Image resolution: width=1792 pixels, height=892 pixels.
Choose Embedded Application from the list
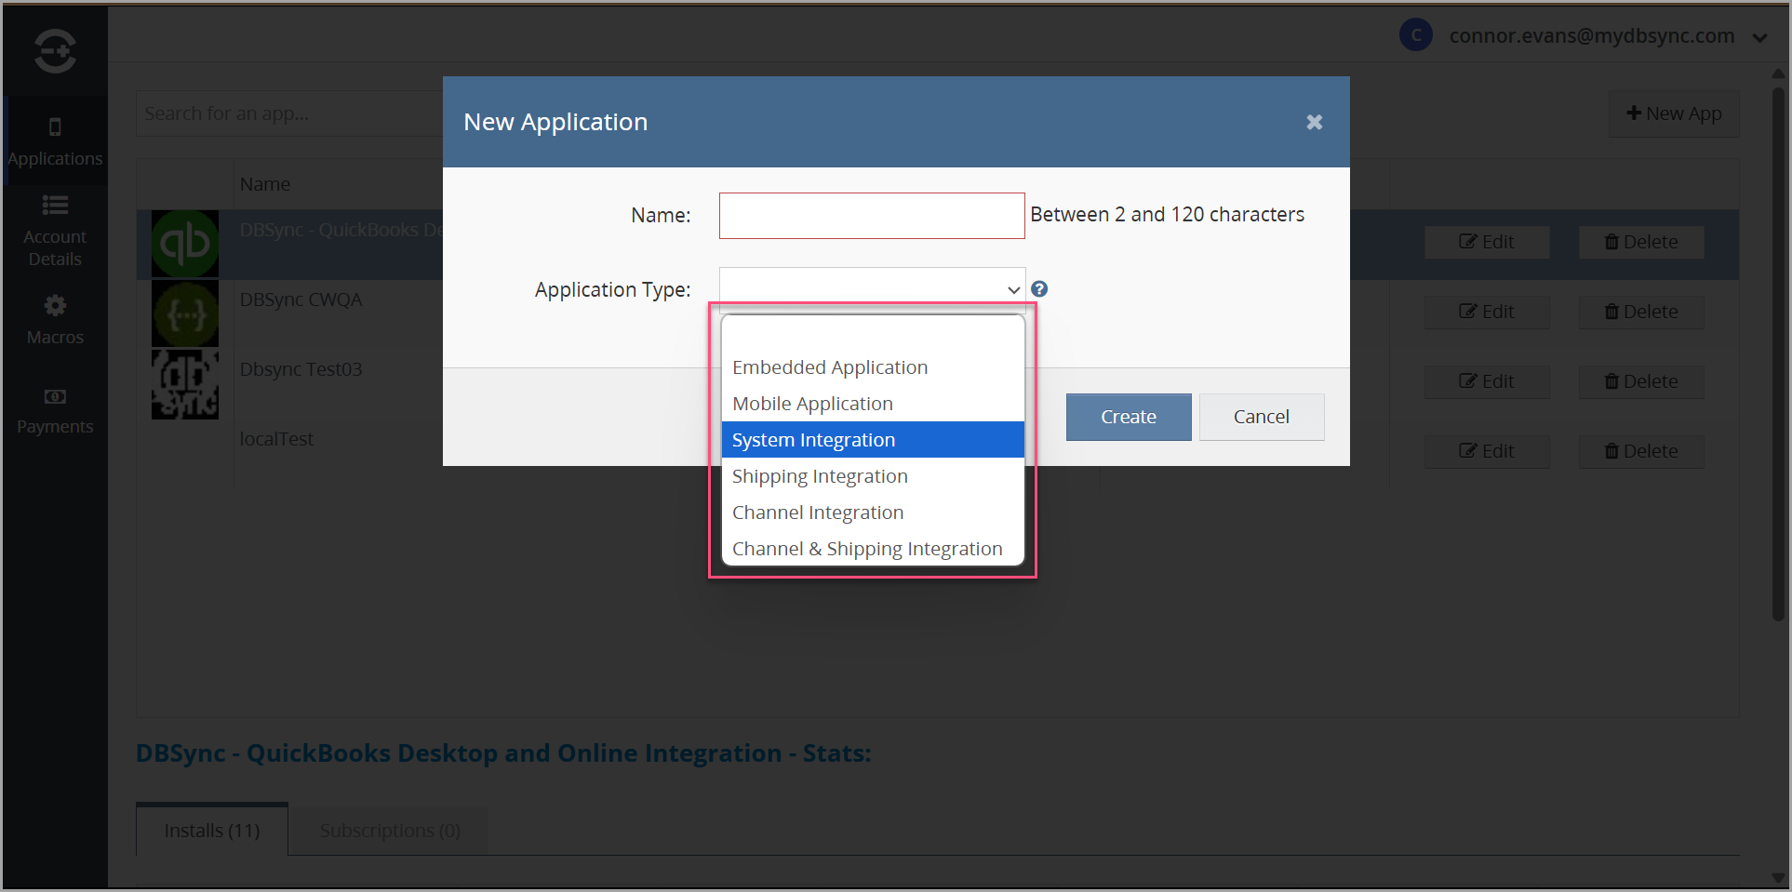point(830,367)
